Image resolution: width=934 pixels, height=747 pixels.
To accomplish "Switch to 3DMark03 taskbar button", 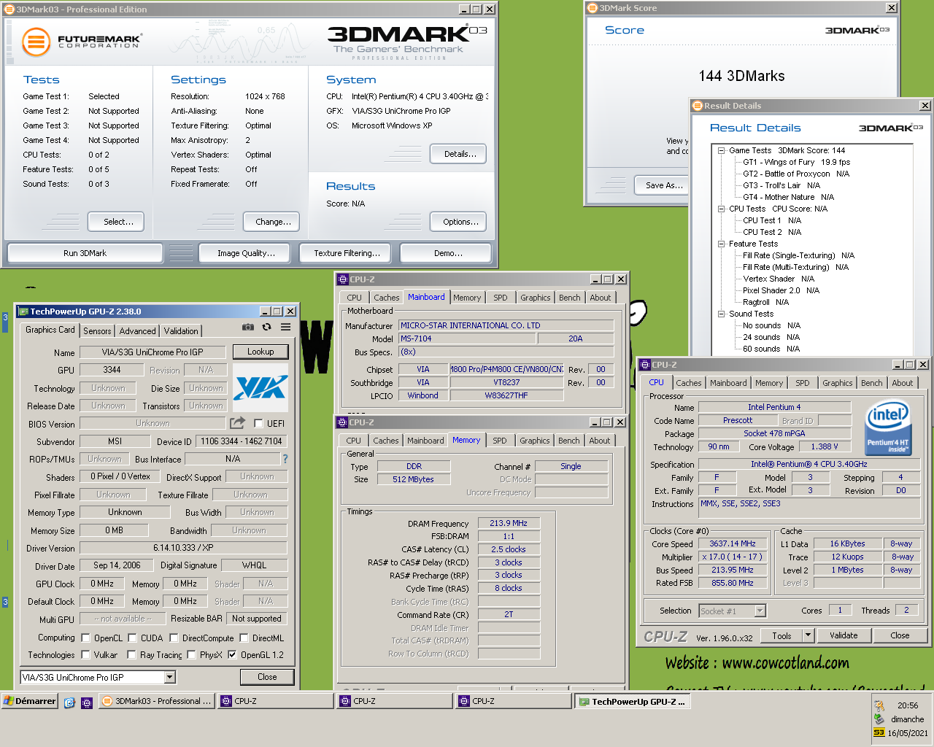I will (x=156, y=701).
